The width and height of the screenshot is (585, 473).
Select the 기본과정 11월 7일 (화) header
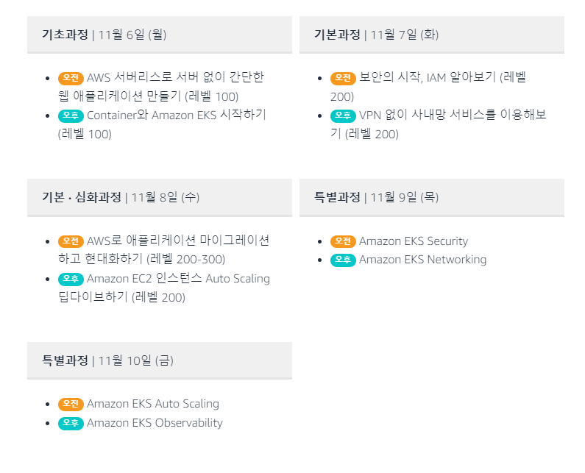[x=432, y=35]
